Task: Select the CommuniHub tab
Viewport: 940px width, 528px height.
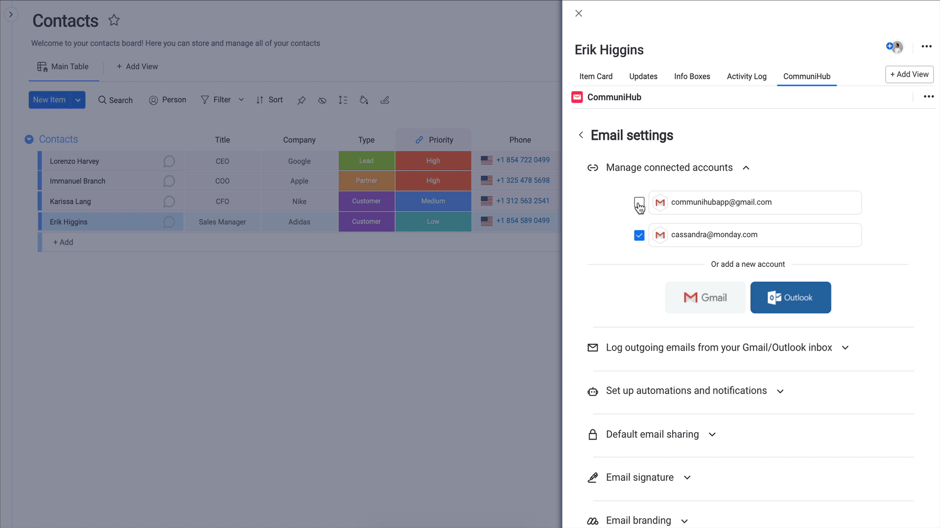Action: click(807, 76)
